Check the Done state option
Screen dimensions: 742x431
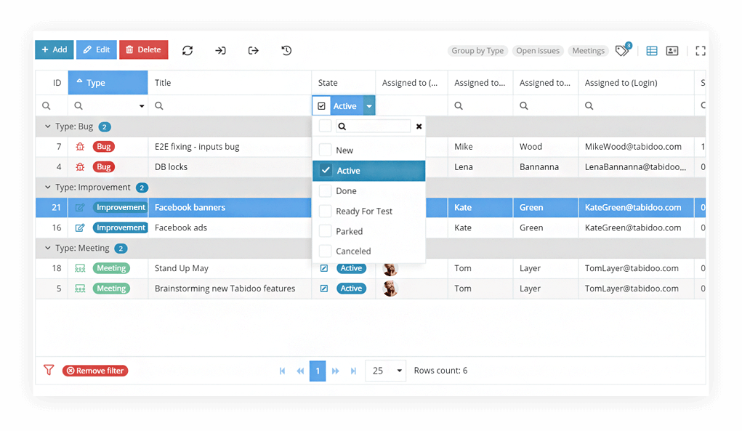pos(325,190)
